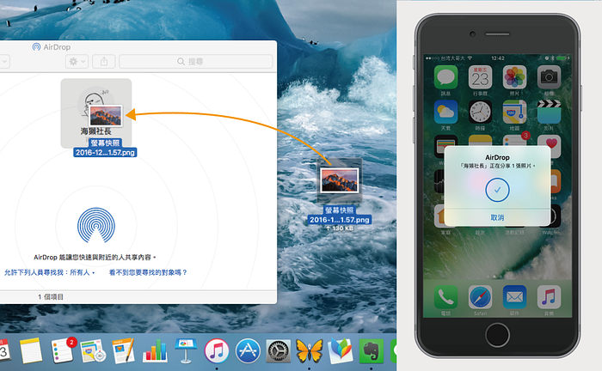Open the butterfly Tes app in Dock
The width and height of the screenshot is (602, 371).
click(x=310, y=350)
